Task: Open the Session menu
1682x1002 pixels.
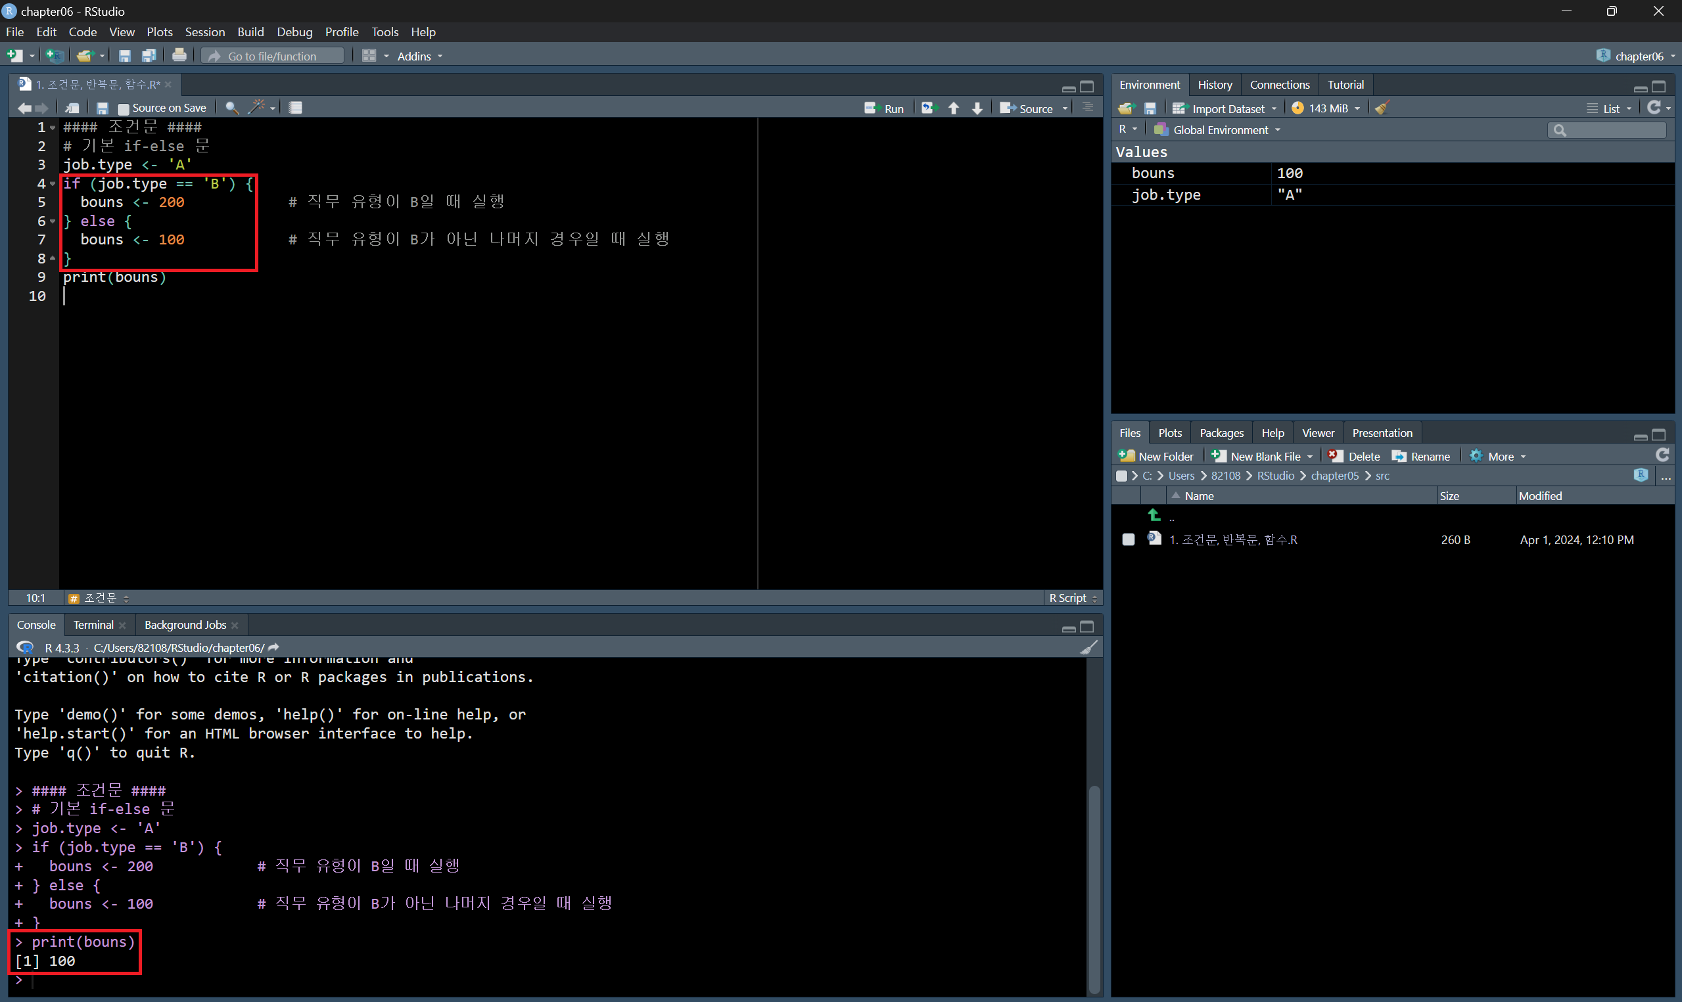Action: 204,32
